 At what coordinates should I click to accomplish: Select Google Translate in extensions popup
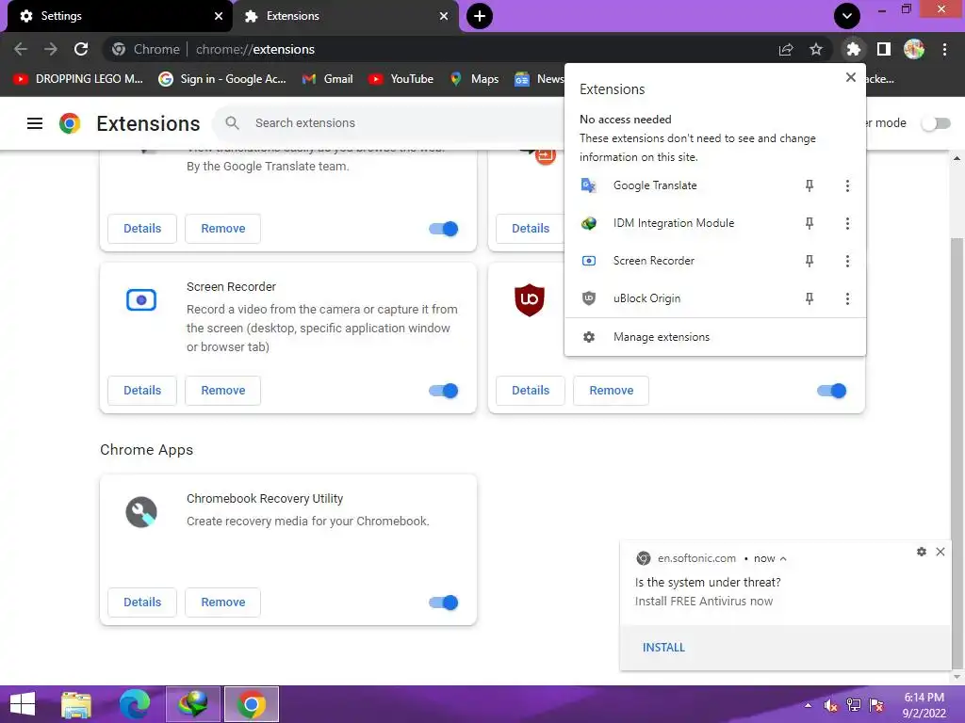[655, 185]
